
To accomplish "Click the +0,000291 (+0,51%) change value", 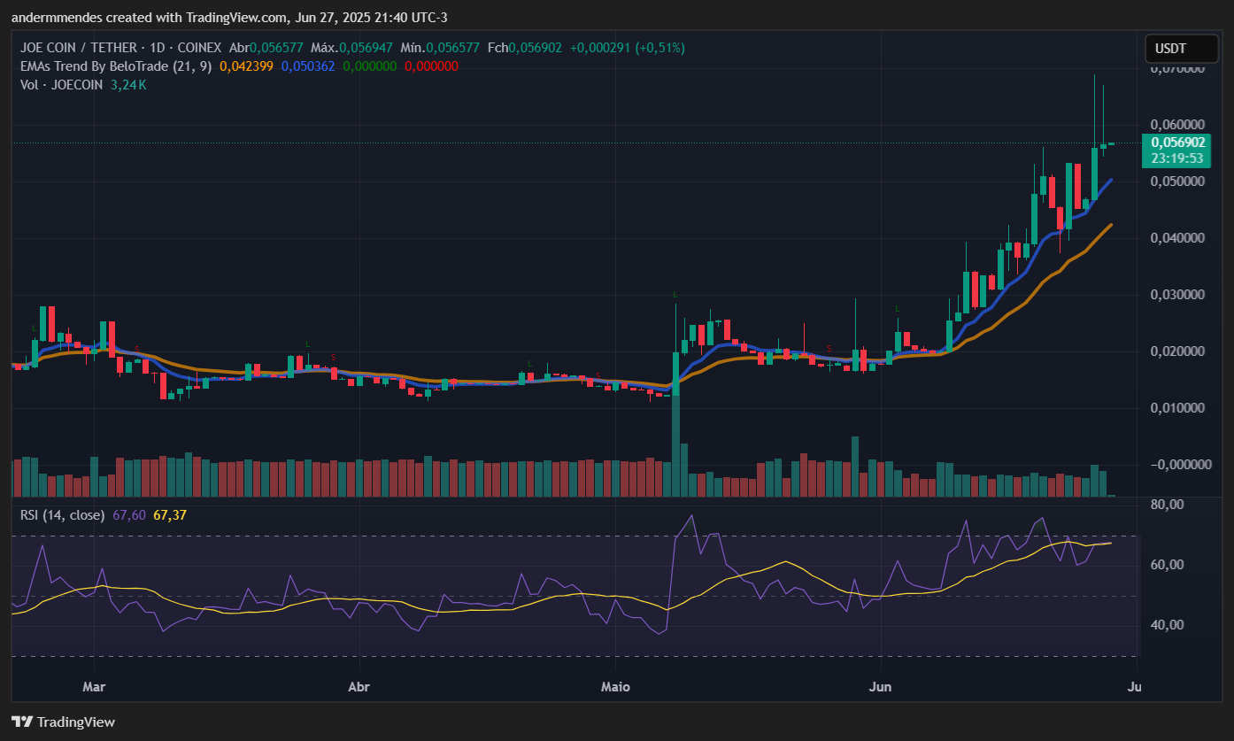I will click(x=627, y=48).
